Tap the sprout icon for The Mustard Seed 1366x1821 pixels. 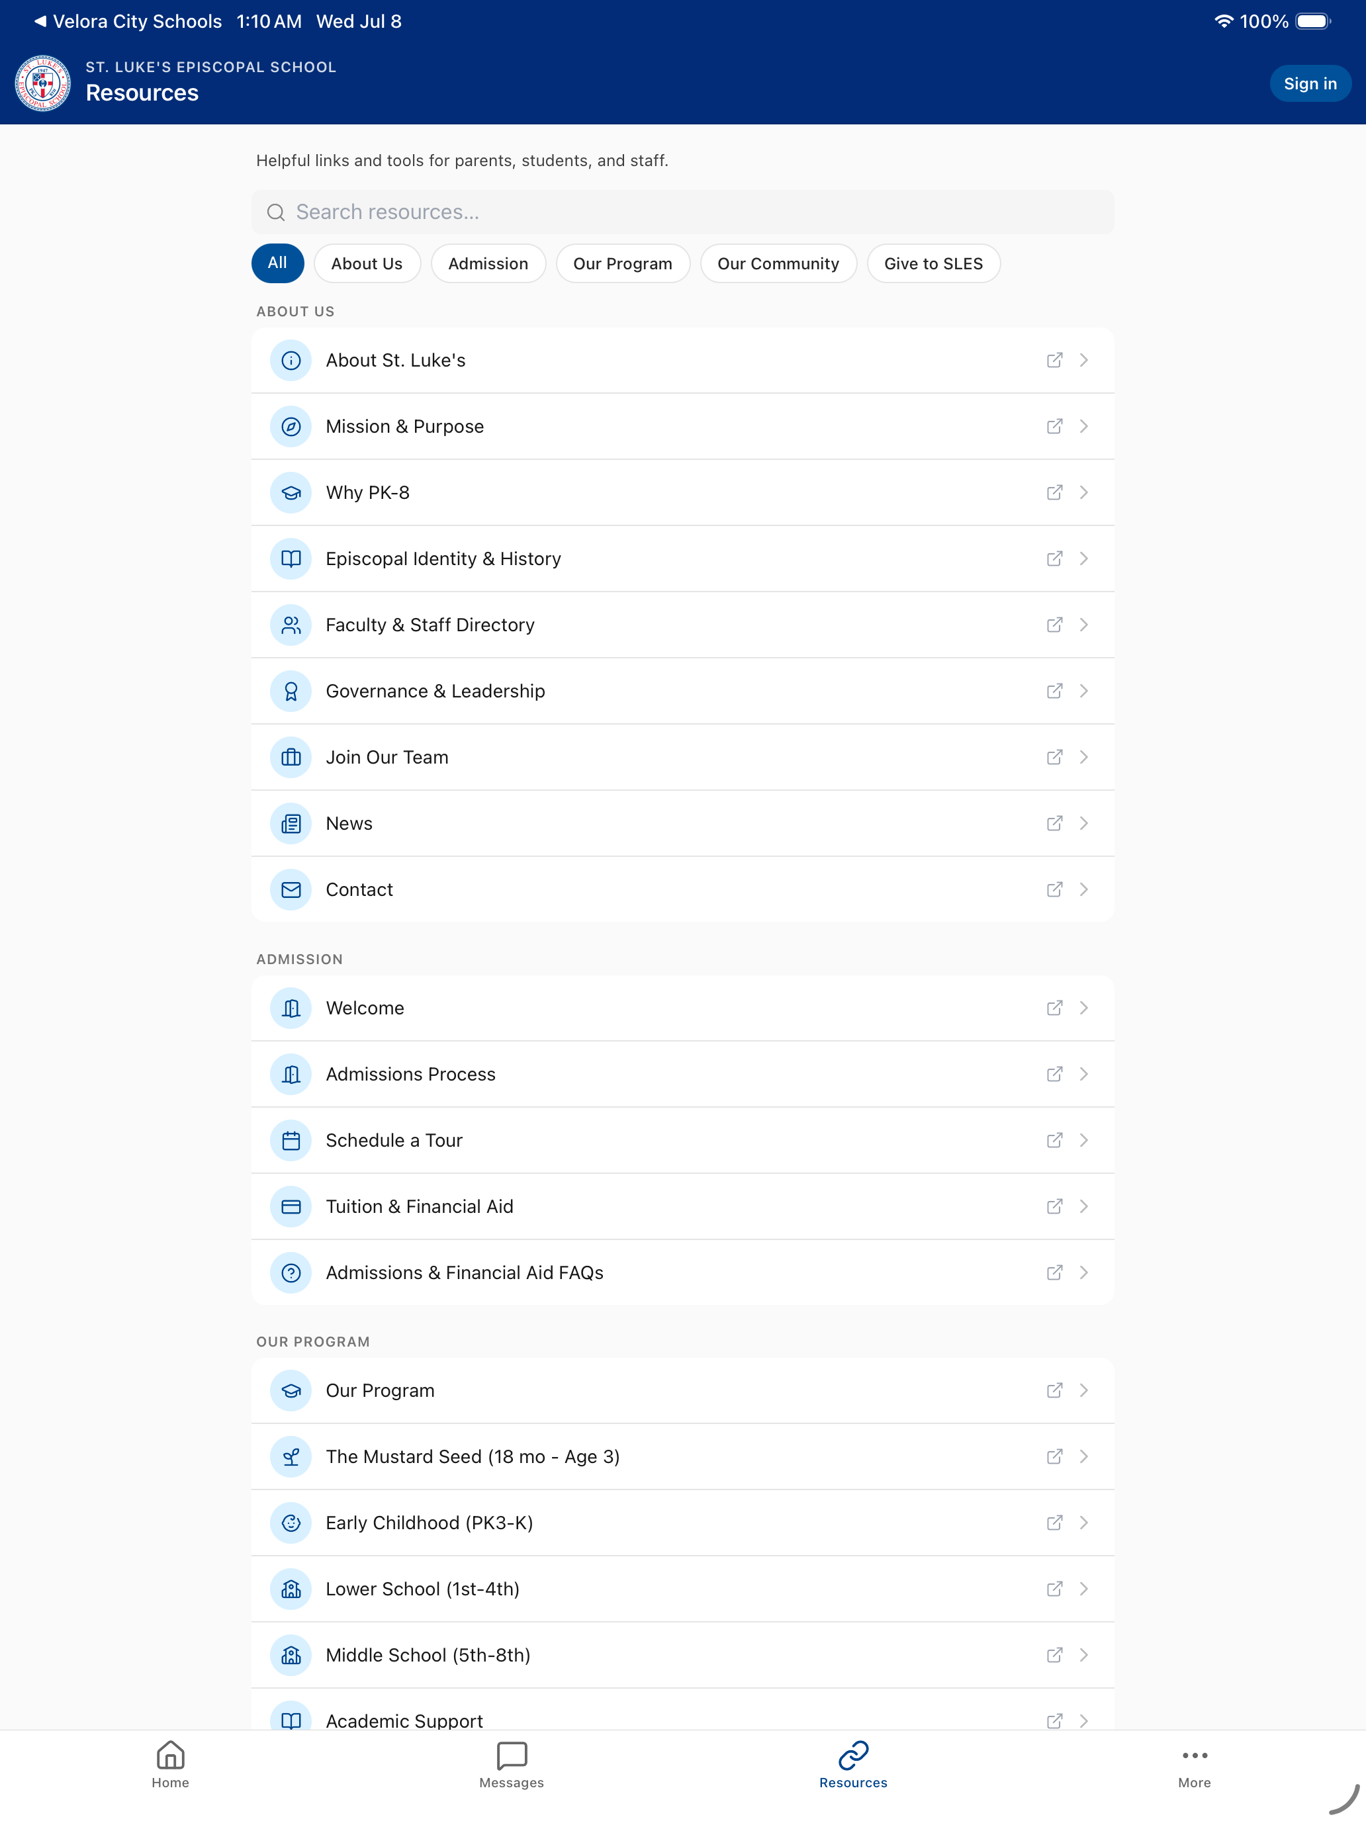[291, 1457]
